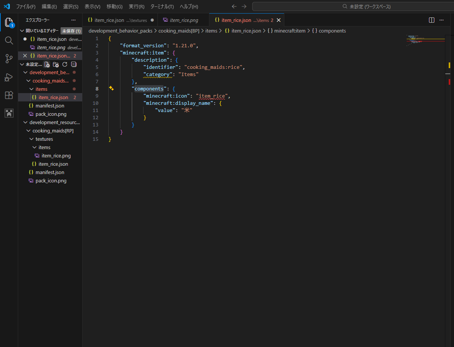Click the New Folder icon in explorer
This screenshot has height=347, width=454.
[56, 64]
